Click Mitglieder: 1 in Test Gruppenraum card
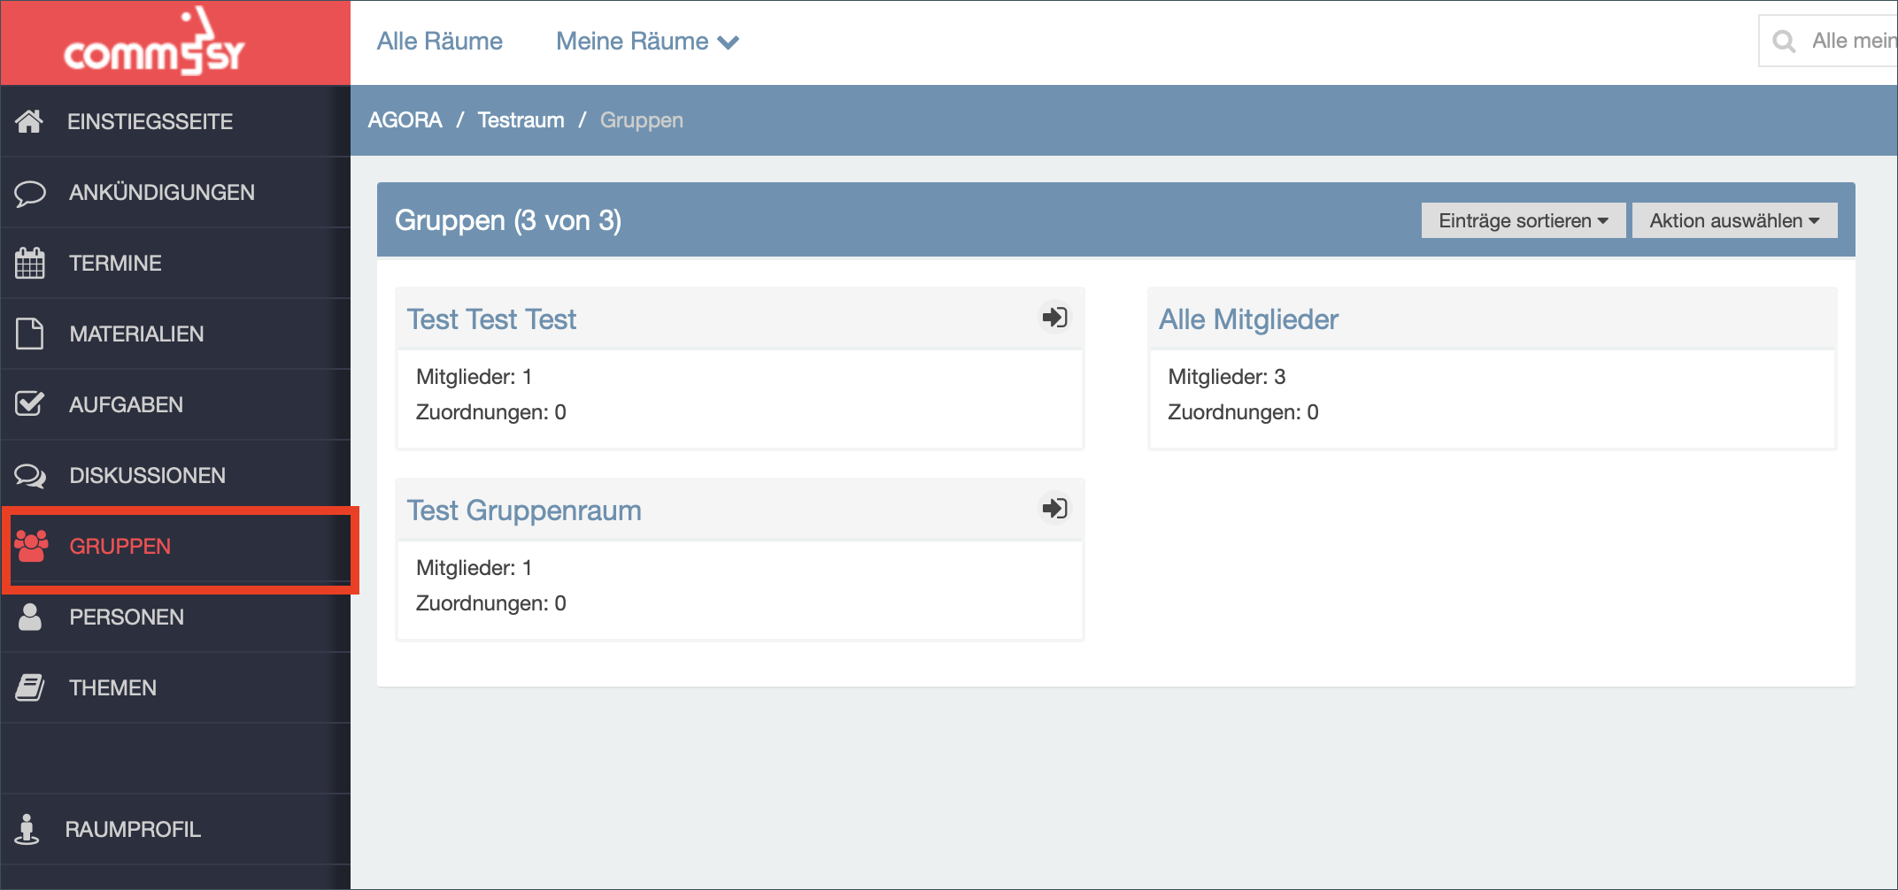 pyautogui.click(x=474, y=568)
